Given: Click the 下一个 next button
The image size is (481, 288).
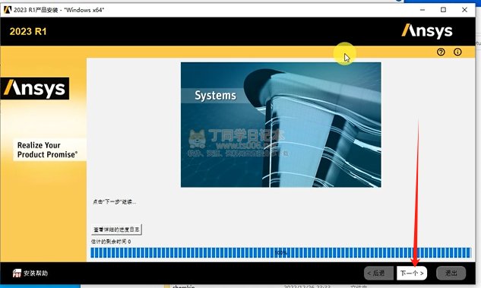Looking at the screenshot, I should (x=412, y=273).
